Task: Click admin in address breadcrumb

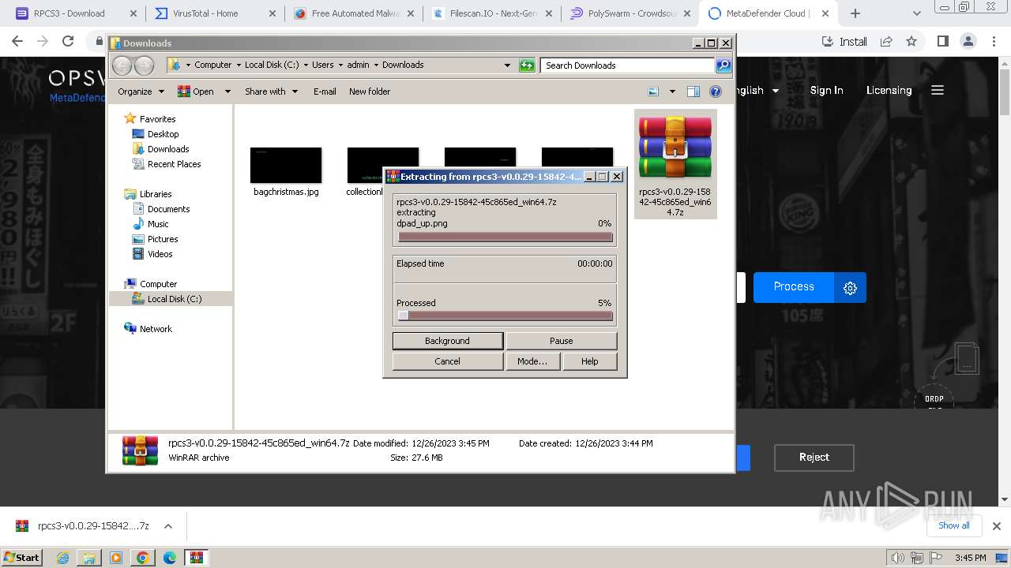Action: [x=358, y=65]
